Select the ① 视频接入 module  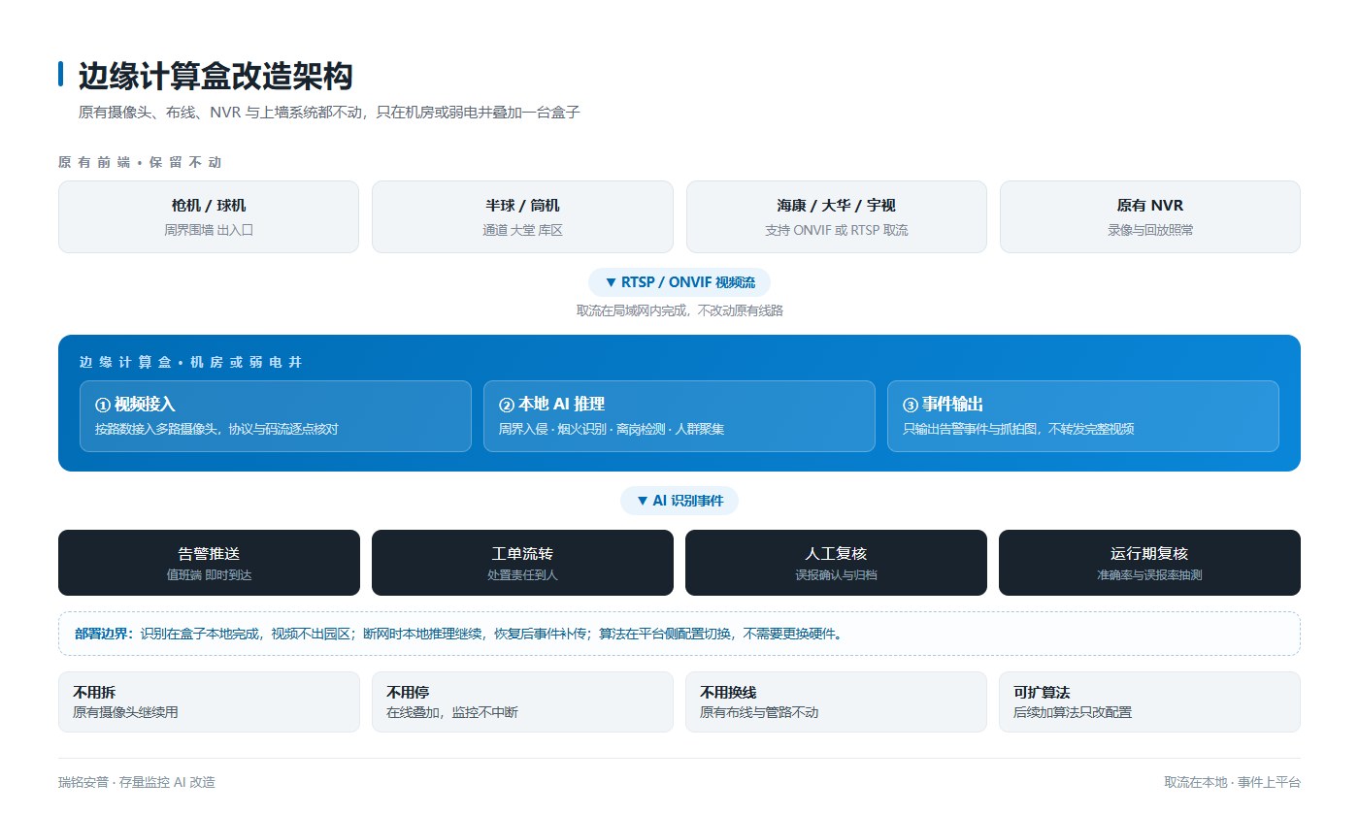click(x=276, y=416)
